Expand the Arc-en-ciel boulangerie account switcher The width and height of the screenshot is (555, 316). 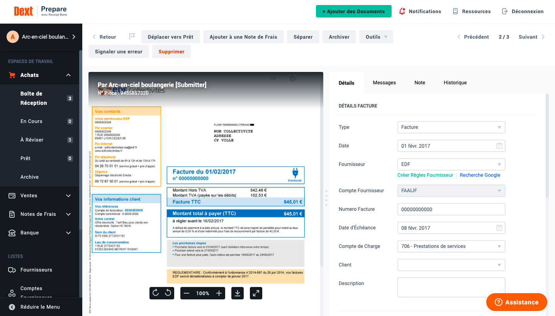click(x=74, y=37)
